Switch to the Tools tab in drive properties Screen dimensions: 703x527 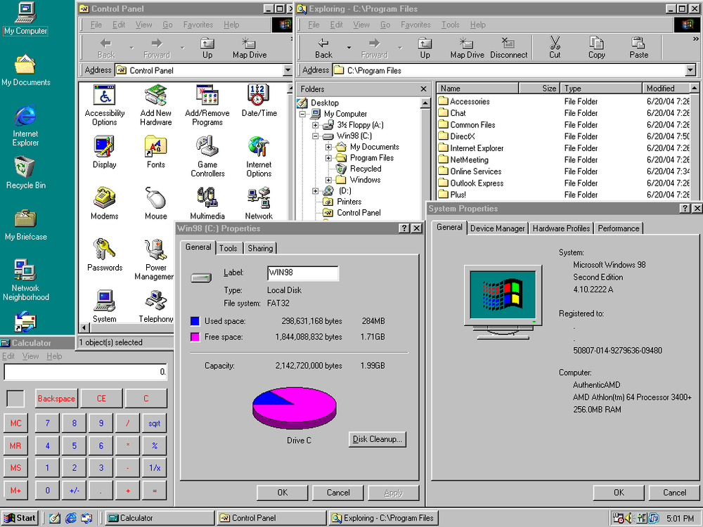click(228, 248)
